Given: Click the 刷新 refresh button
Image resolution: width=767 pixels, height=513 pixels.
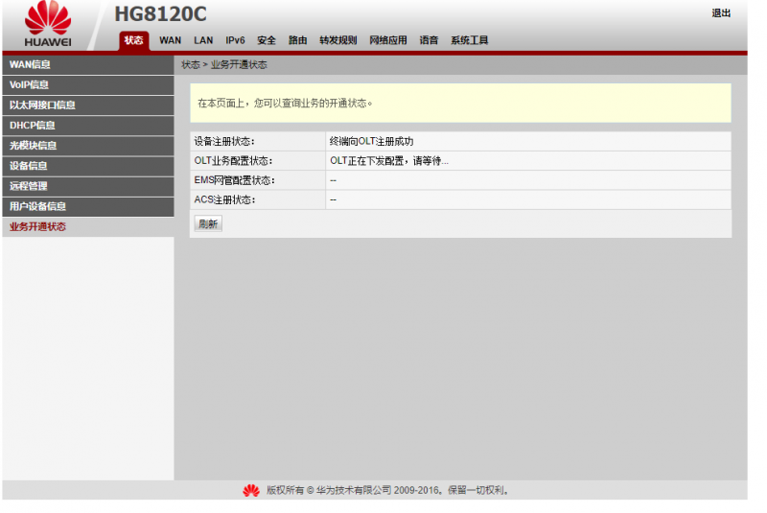Looking at the screenshot, I should tap(208, 224).
